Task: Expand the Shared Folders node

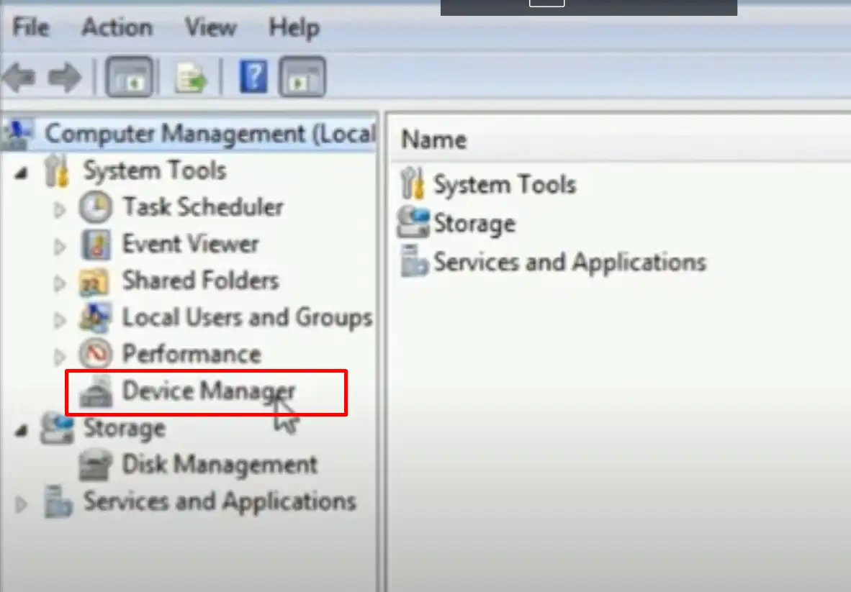Action: click(60, 283)
